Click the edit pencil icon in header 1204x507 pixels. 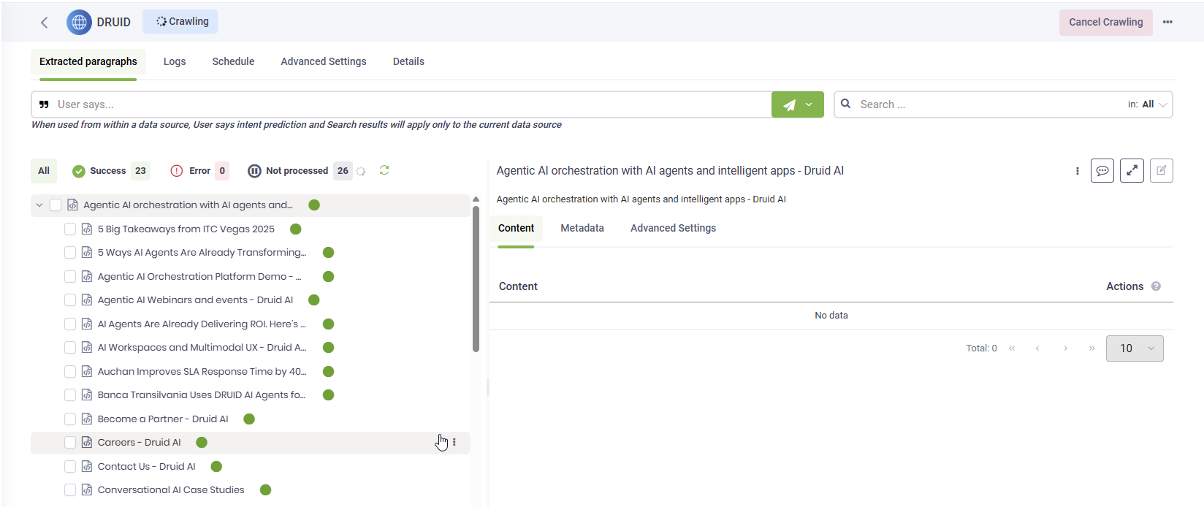[x=1161, y=170]
